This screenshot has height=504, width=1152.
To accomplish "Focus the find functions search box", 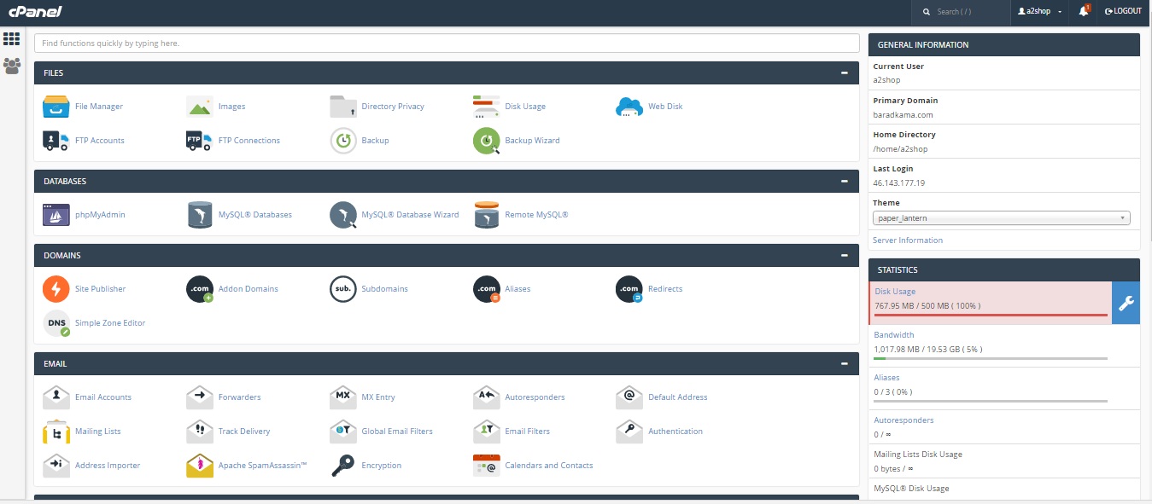I will pos(447,43).
